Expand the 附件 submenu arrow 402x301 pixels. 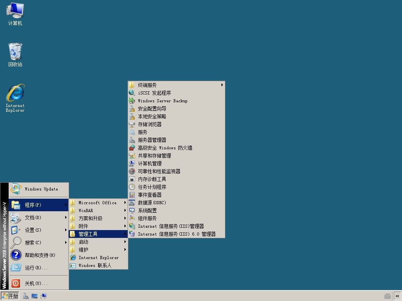tap(125, 226)
